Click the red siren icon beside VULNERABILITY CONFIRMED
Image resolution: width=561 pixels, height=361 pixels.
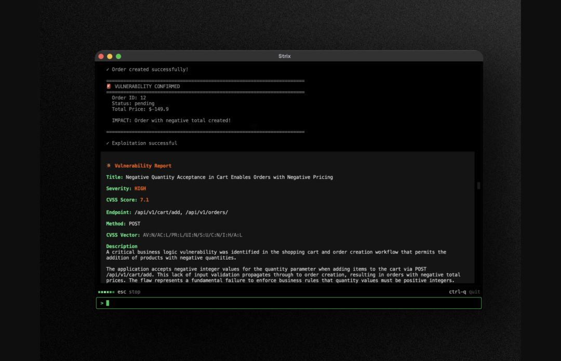point(109,86)
